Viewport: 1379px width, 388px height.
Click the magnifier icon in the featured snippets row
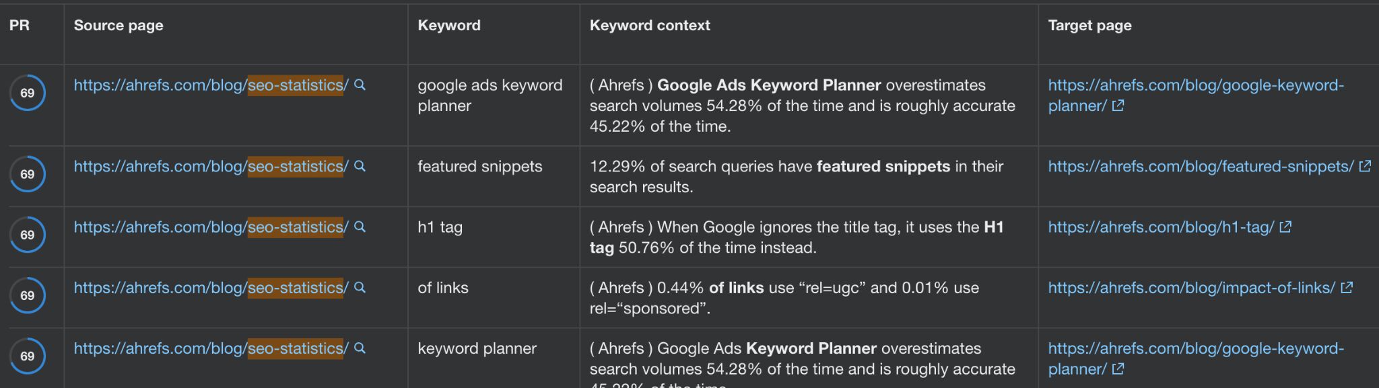click(x=360, y=167)
